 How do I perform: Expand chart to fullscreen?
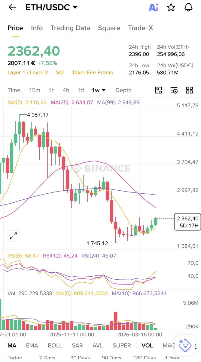coord(14,236)
